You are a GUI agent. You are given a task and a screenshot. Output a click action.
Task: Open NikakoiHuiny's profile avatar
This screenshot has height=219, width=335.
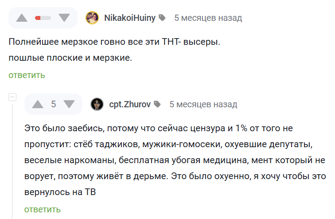click(x=92, y=18)
